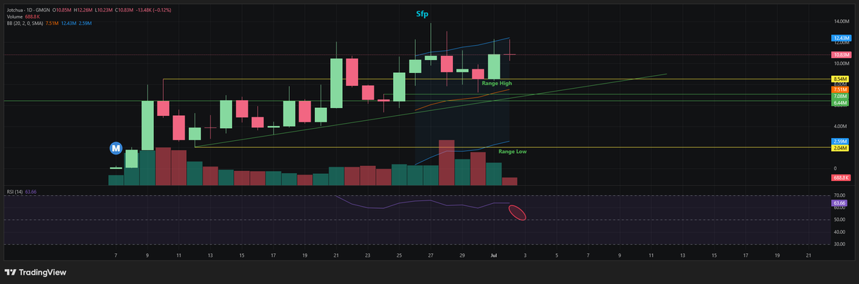Click the blue 2.59M lower band label
Image resolution: width=859 pixels, height=284 pixels.
click(x=841, y=142)
